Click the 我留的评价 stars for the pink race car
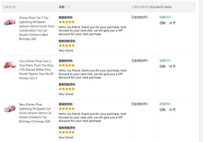 [67, 109]
